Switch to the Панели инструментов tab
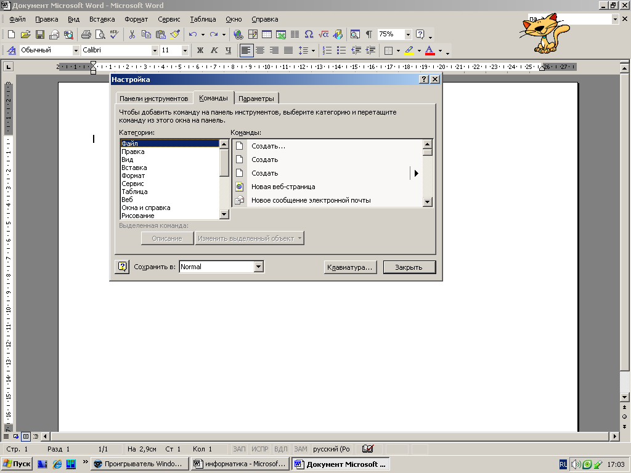 coord(153,99)
